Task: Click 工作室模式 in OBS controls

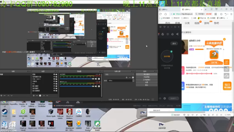Action: (147, 80)
